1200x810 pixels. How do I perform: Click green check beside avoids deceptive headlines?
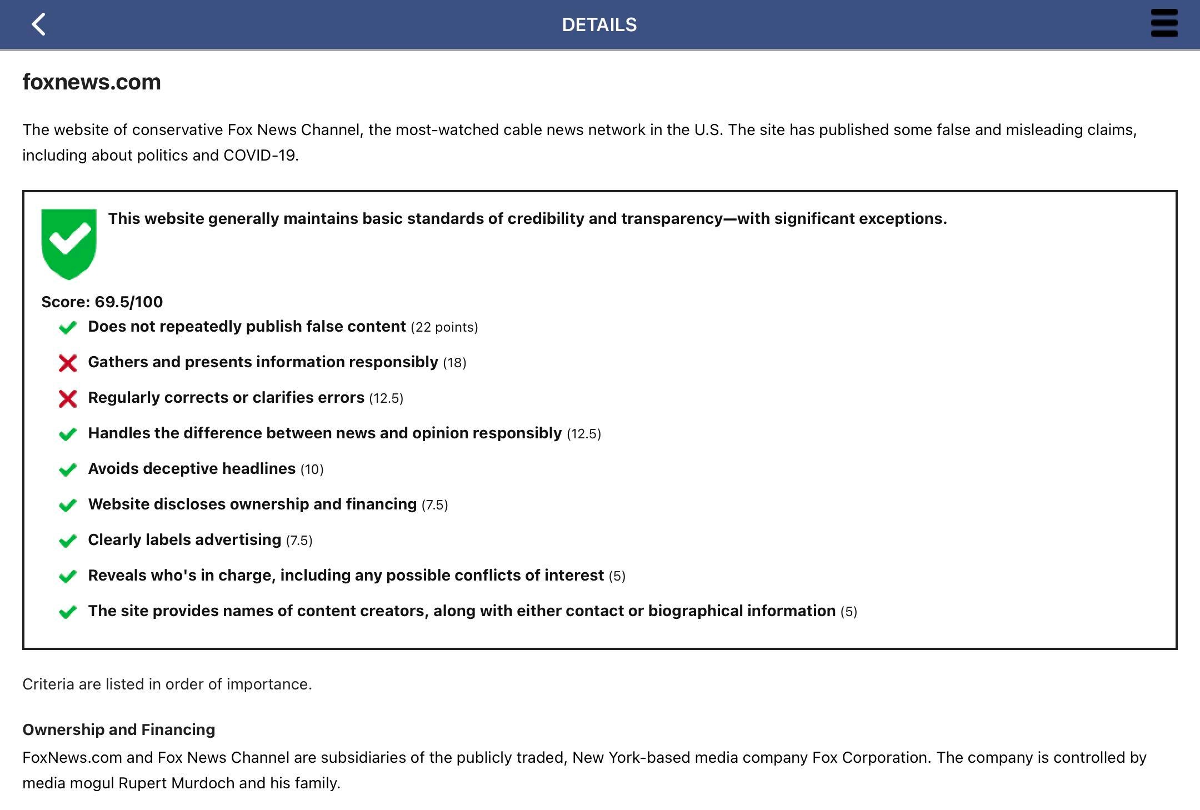(x=67, y=469)
